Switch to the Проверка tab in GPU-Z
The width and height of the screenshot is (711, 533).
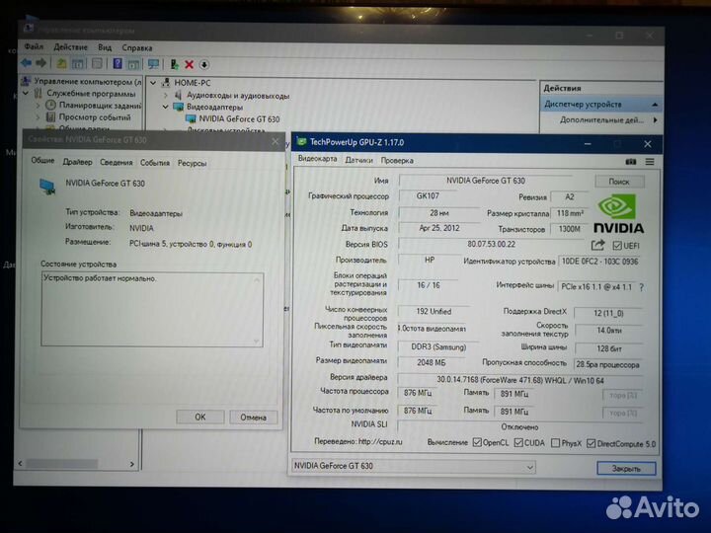click(397, 160)
